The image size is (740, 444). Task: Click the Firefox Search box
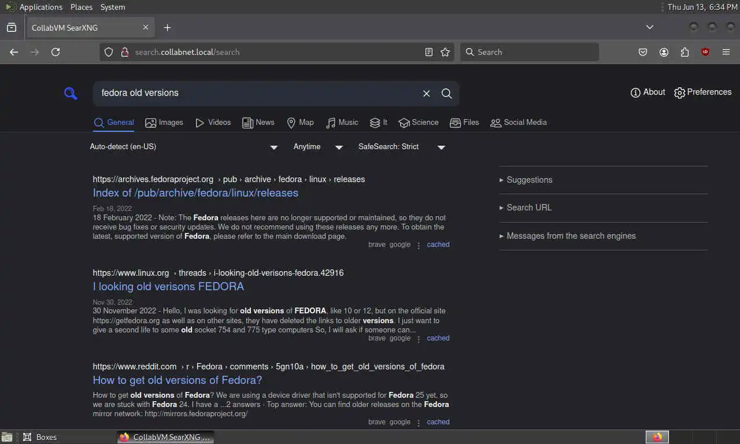[530, 52]
